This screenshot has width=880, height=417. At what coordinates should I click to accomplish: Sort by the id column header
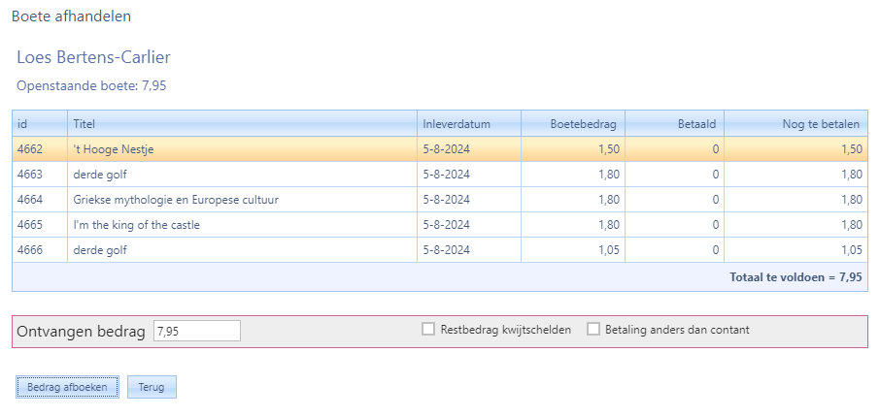coord(39,124)
